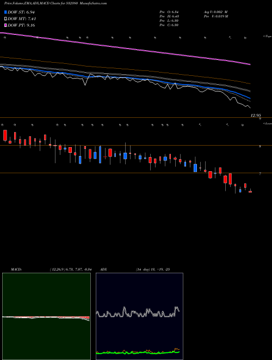Click the '<Lows' axis label
This screenshot has width=272, height=360.
tap(267, 123)
